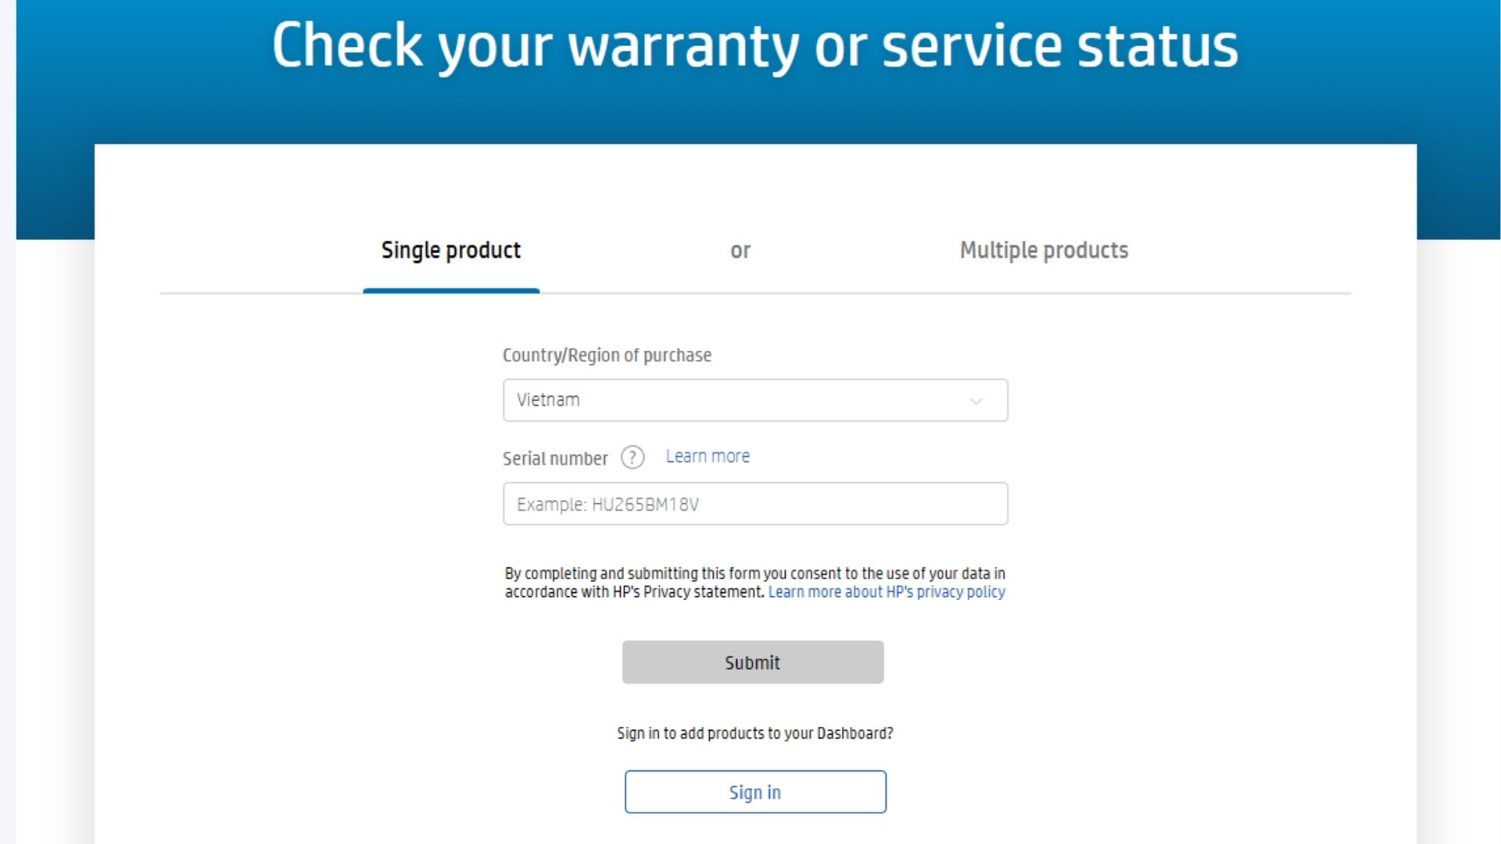Click the "or" separator between the tabs

(740, 251)
